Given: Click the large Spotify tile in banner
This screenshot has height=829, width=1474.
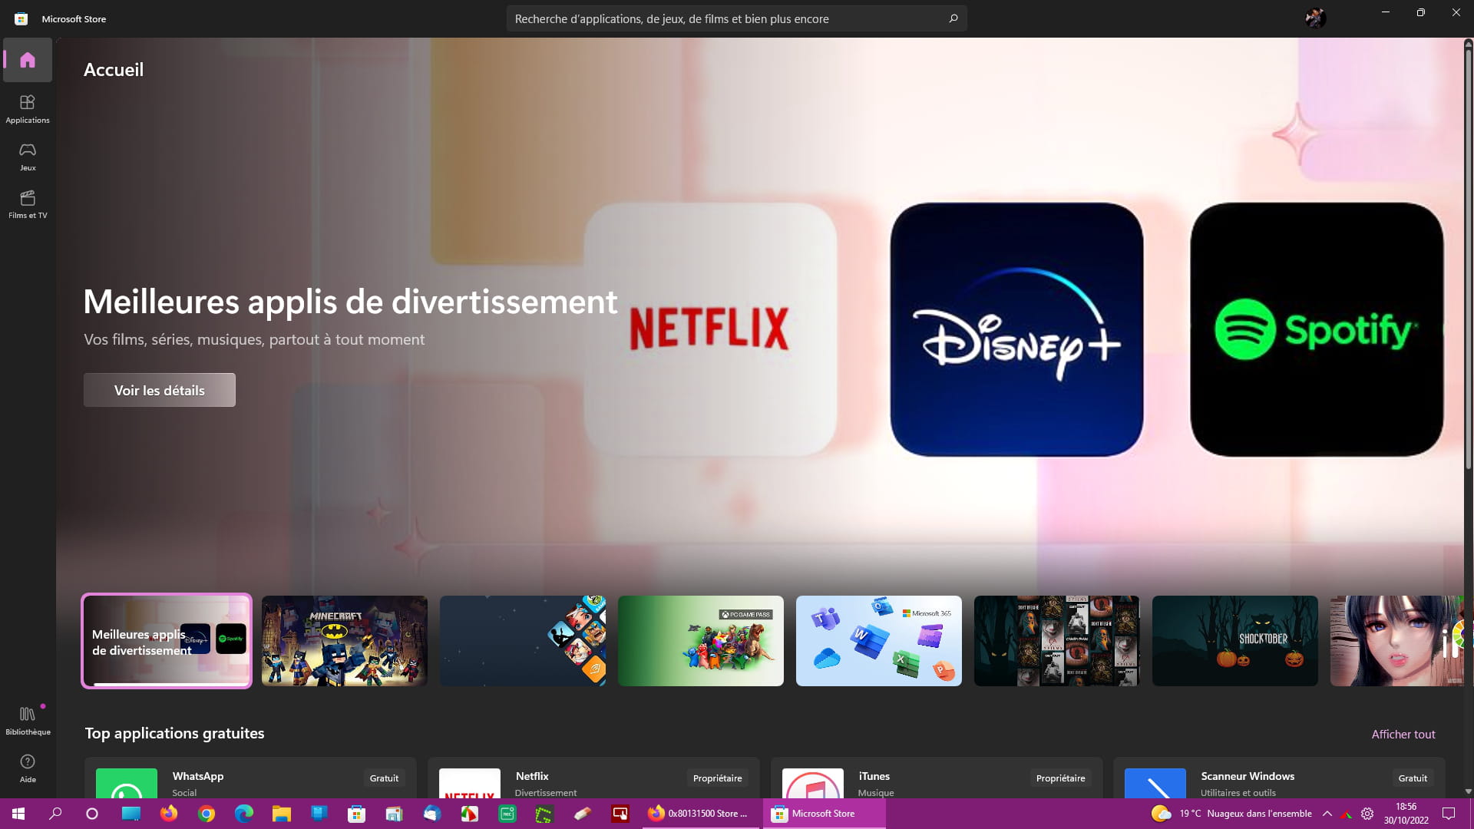Looking at the screenshot, I should tap(1317, 329).
